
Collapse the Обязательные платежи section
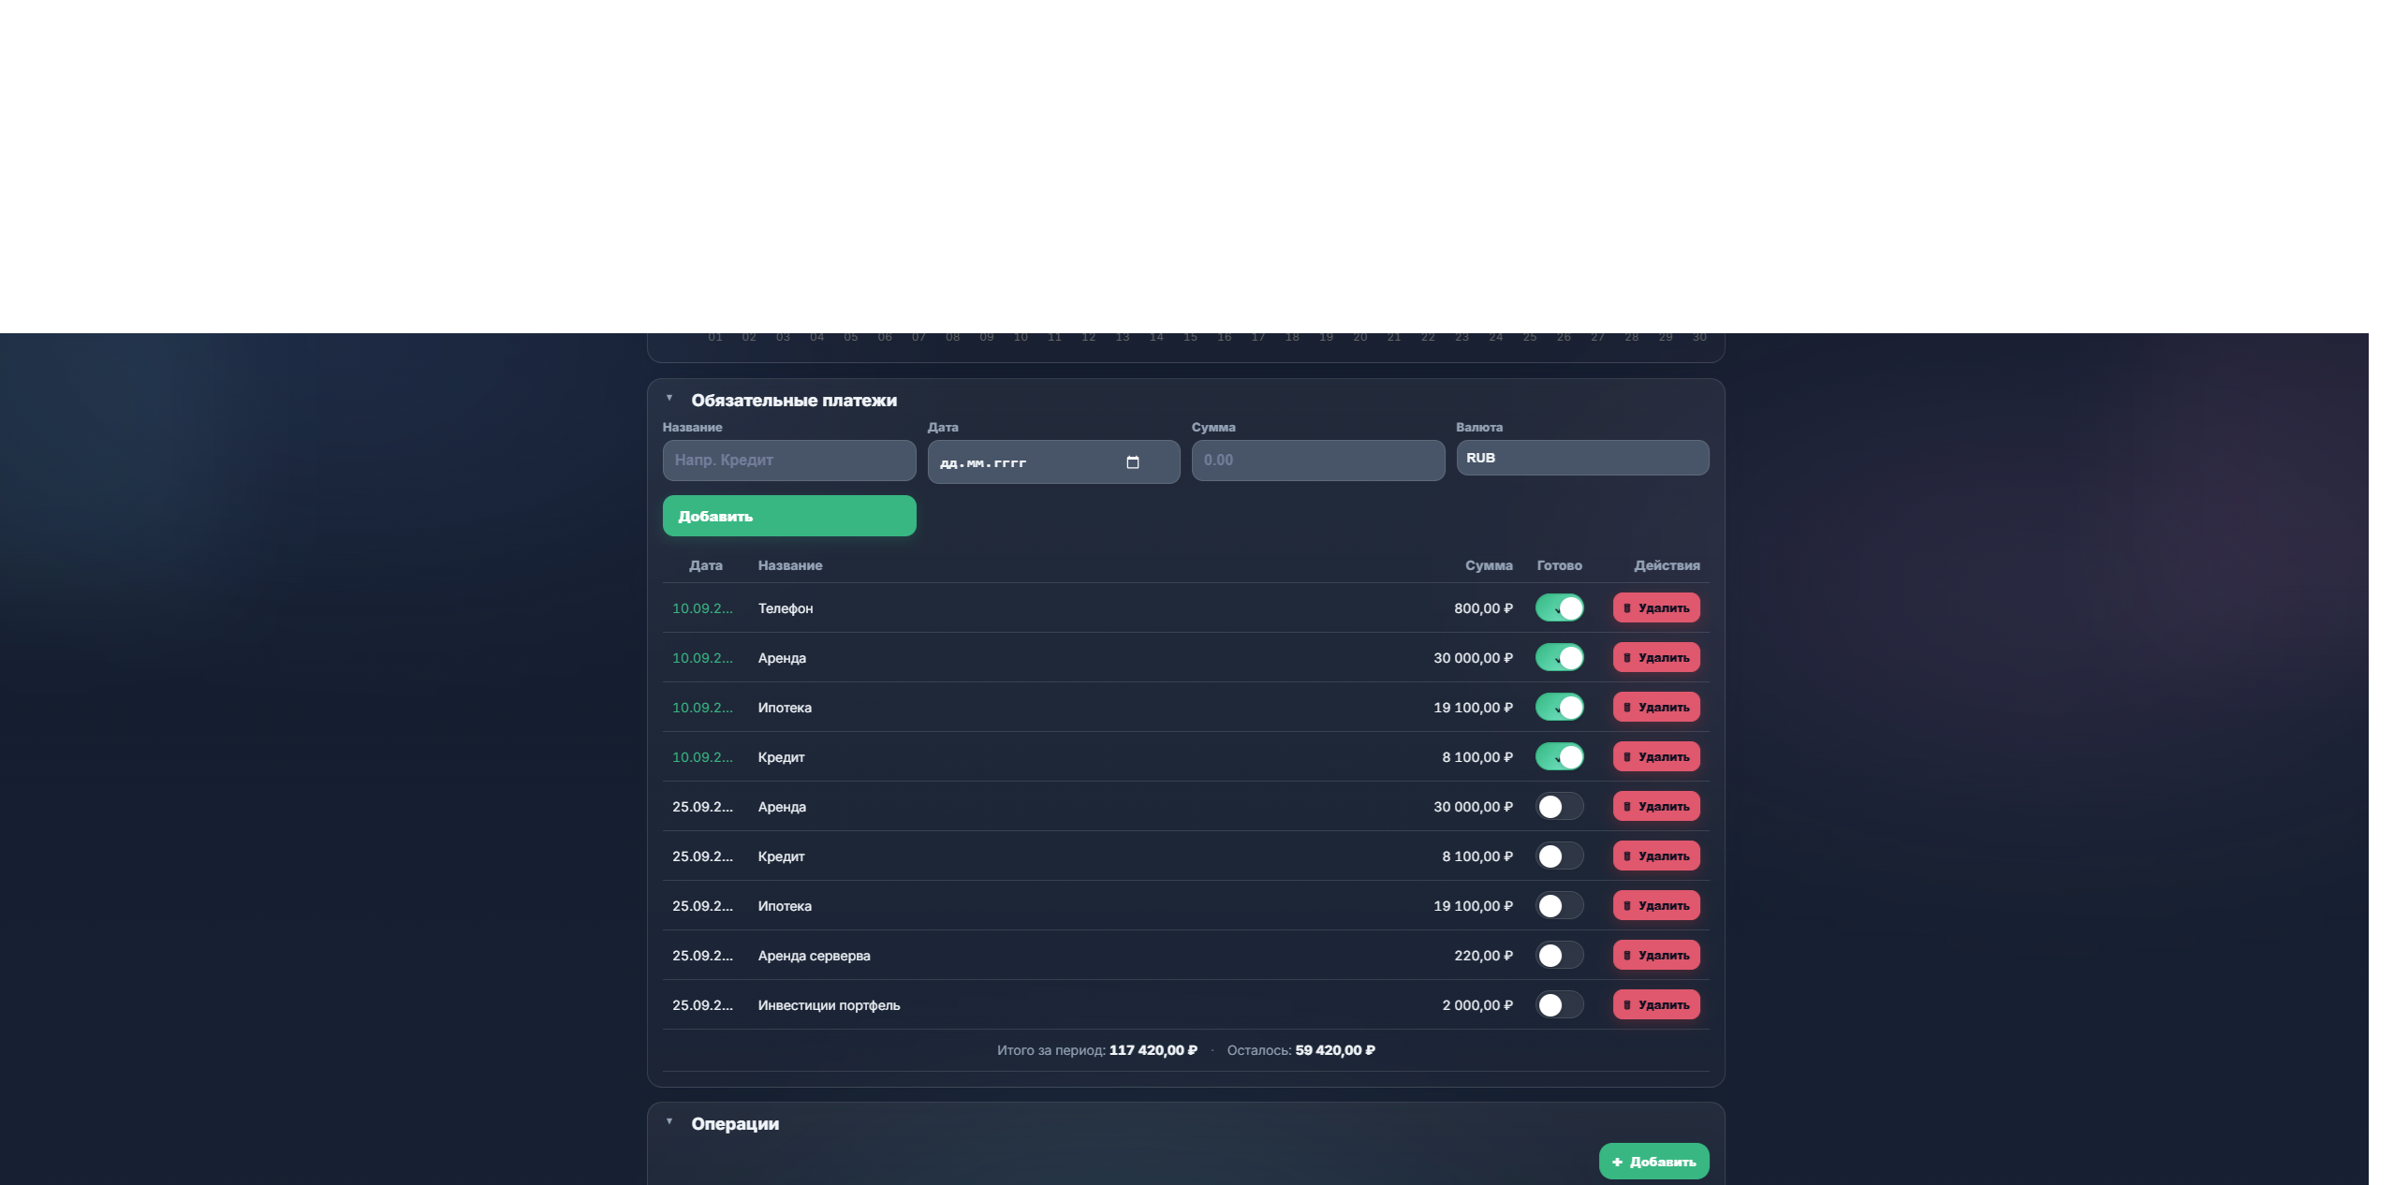tap(669, 399)
